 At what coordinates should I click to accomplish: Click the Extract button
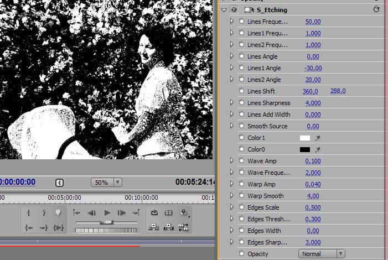pyautogui.click(x=168, y=227)
